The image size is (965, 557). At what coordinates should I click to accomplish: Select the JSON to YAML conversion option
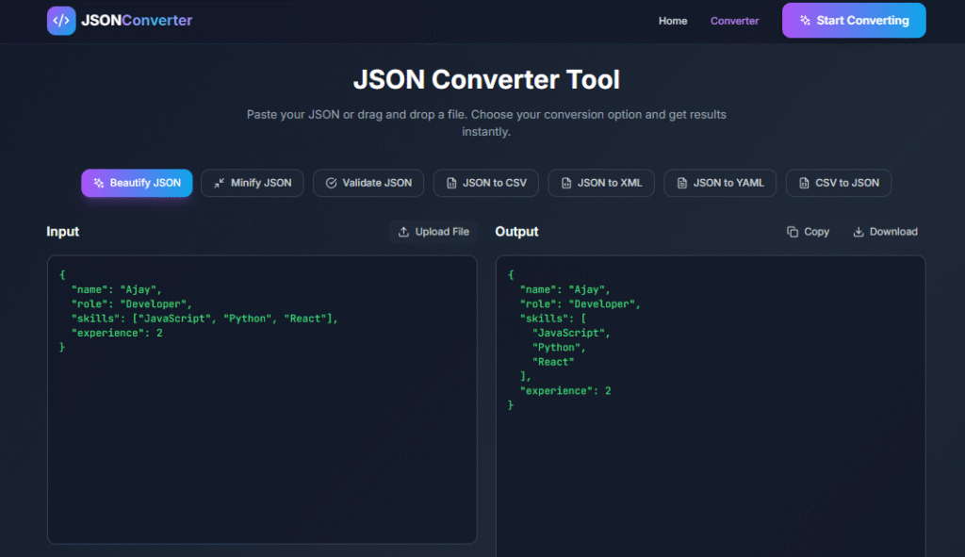719,183
